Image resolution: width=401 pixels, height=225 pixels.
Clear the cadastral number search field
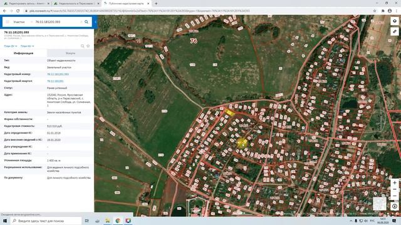81,22
